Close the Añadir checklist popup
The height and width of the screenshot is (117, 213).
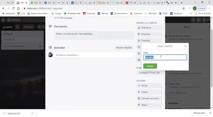185,46
